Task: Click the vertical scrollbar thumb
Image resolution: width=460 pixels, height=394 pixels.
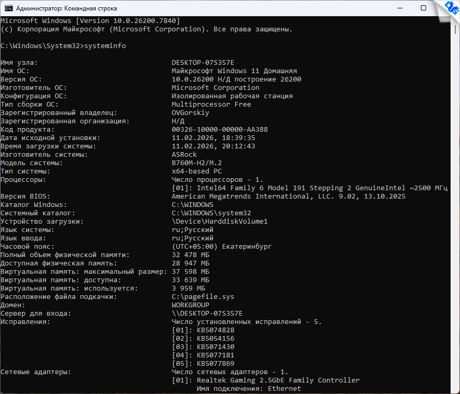Action: (455, 29)
